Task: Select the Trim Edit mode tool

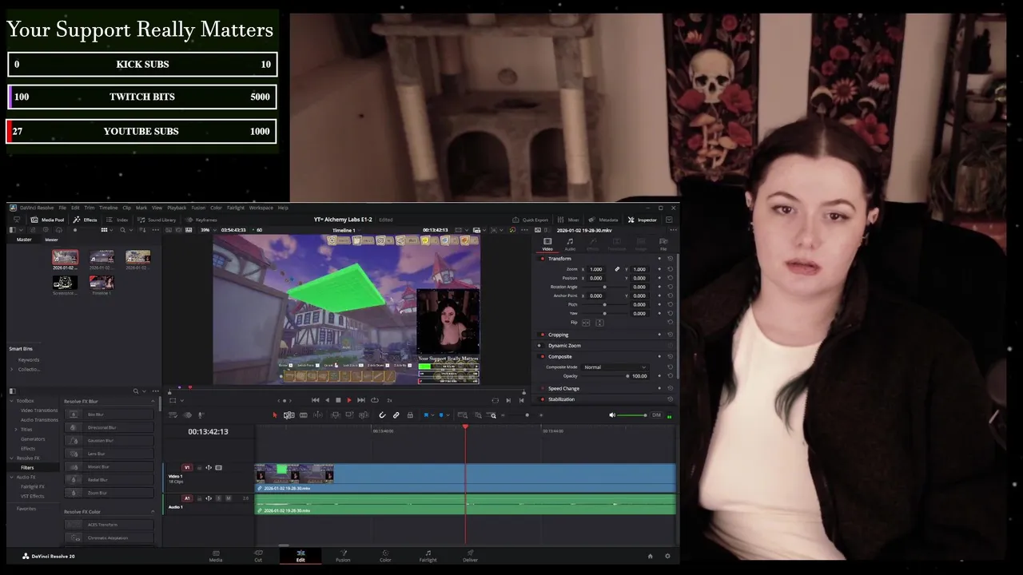Action: pyautogui.click(x=289, y=415)
